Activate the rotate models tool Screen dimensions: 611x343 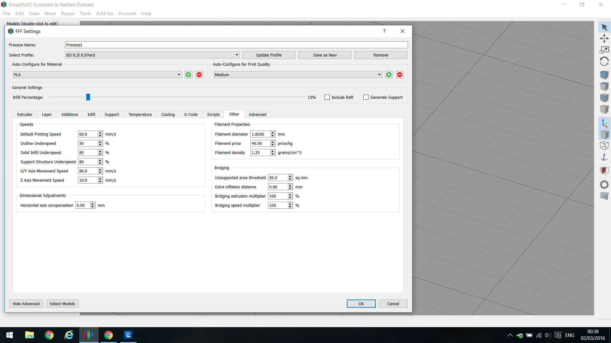(x=604, y=61)
